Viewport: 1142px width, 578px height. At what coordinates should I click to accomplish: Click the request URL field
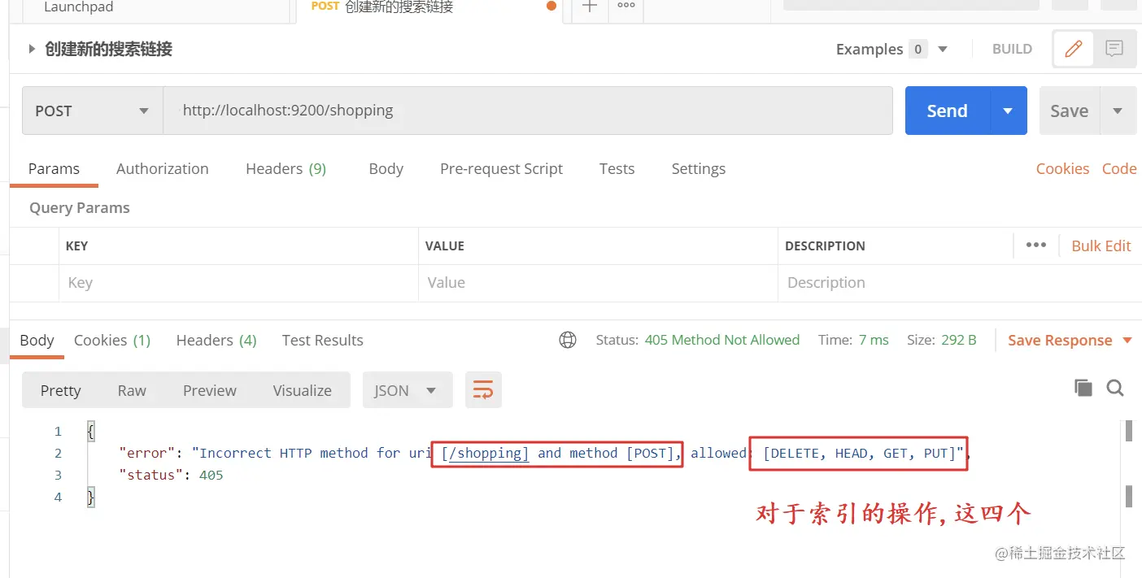pos(528,111)
